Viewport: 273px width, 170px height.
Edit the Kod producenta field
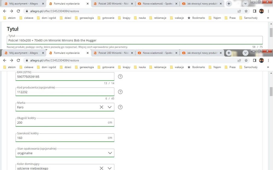pos(65,92)
